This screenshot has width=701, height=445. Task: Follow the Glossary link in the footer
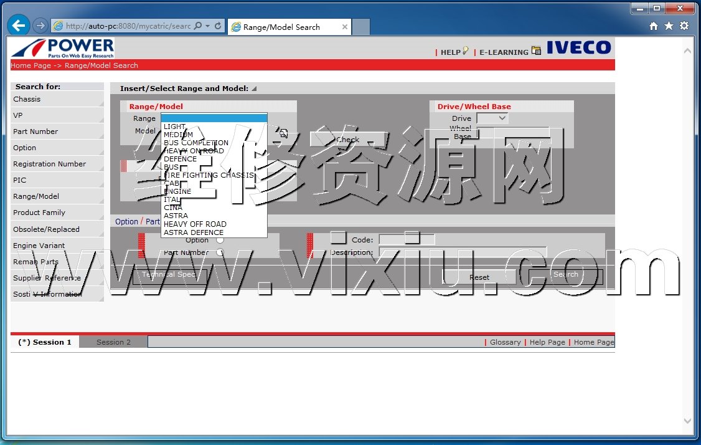pyautogui.click(x=505, y=342)
